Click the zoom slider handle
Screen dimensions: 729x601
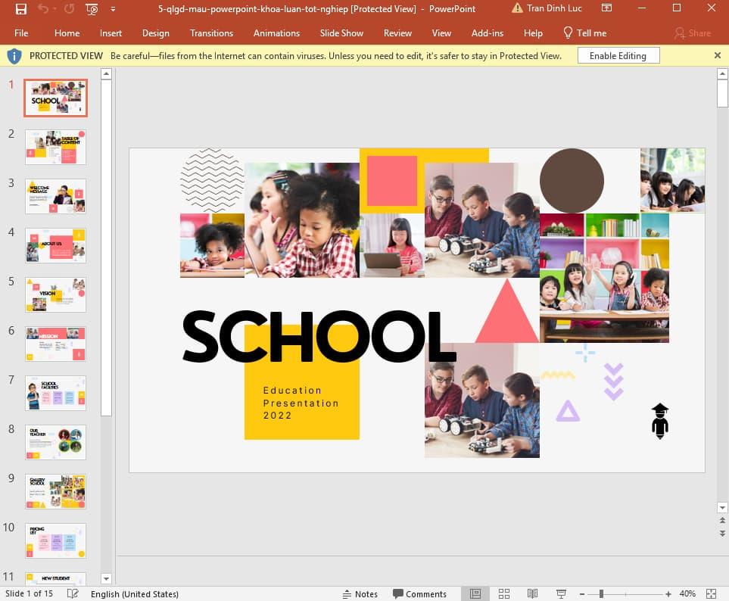(x=600, y=594)
